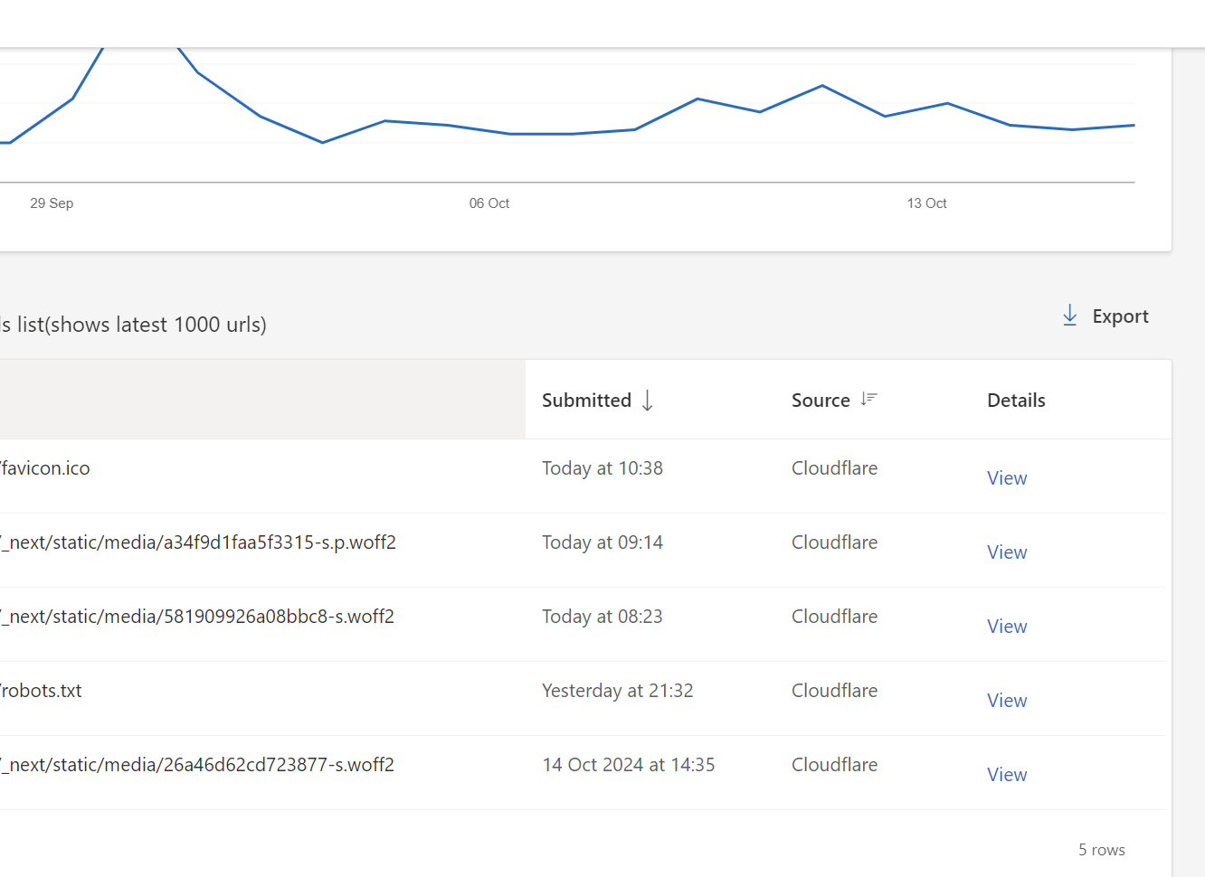Select the 26a46d62cd723877-s.woff2 URL
The height and width of the screenshot is (877, 1205).
197,765
